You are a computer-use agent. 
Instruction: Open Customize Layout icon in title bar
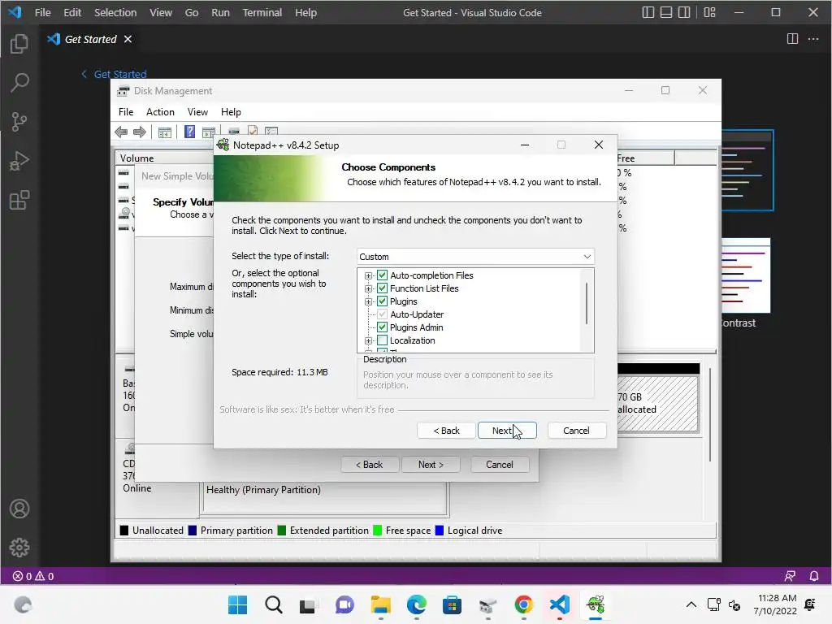[709, 12]
